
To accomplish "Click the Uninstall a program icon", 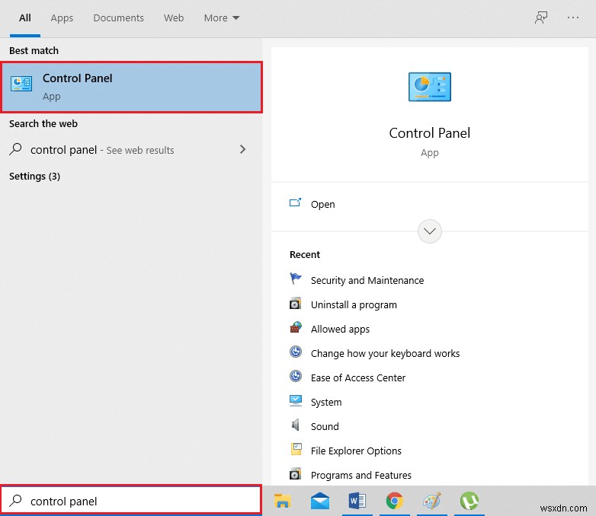I will [x=296, y=303].
